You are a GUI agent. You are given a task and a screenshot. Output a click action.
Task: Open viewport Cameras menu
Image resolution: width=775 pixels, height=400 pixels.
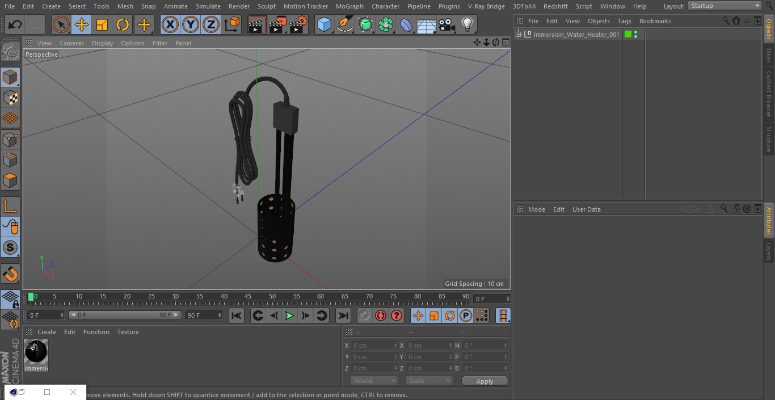tap(71, 43)
